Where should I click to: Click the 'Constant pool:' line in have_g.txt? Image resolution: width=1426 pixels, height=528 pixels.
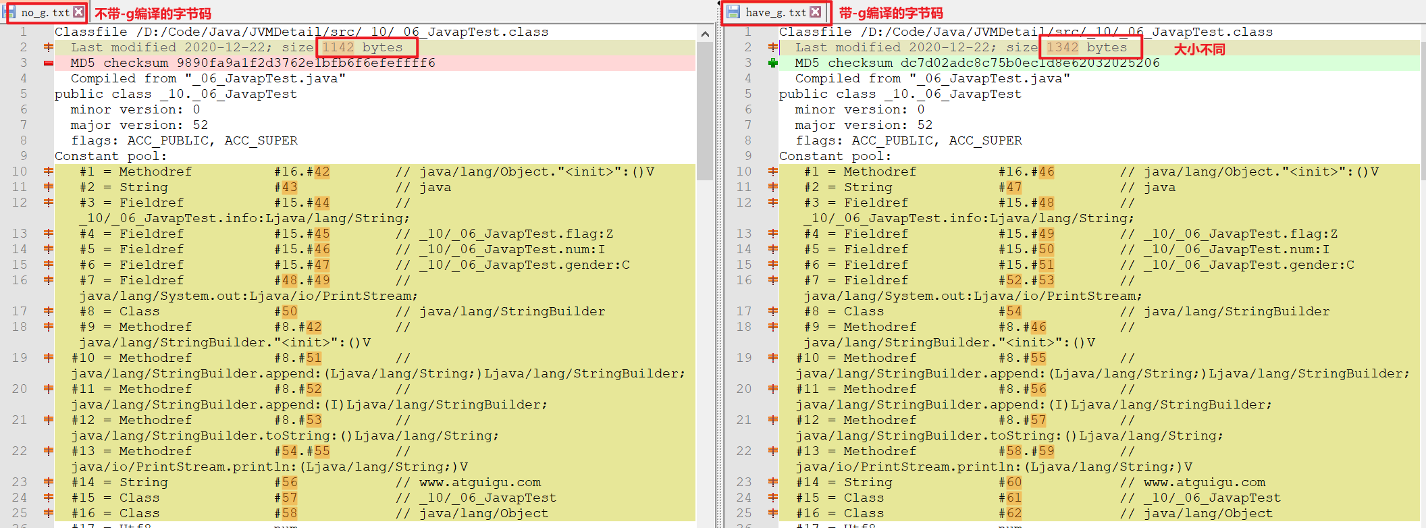[x=835, y=156]
